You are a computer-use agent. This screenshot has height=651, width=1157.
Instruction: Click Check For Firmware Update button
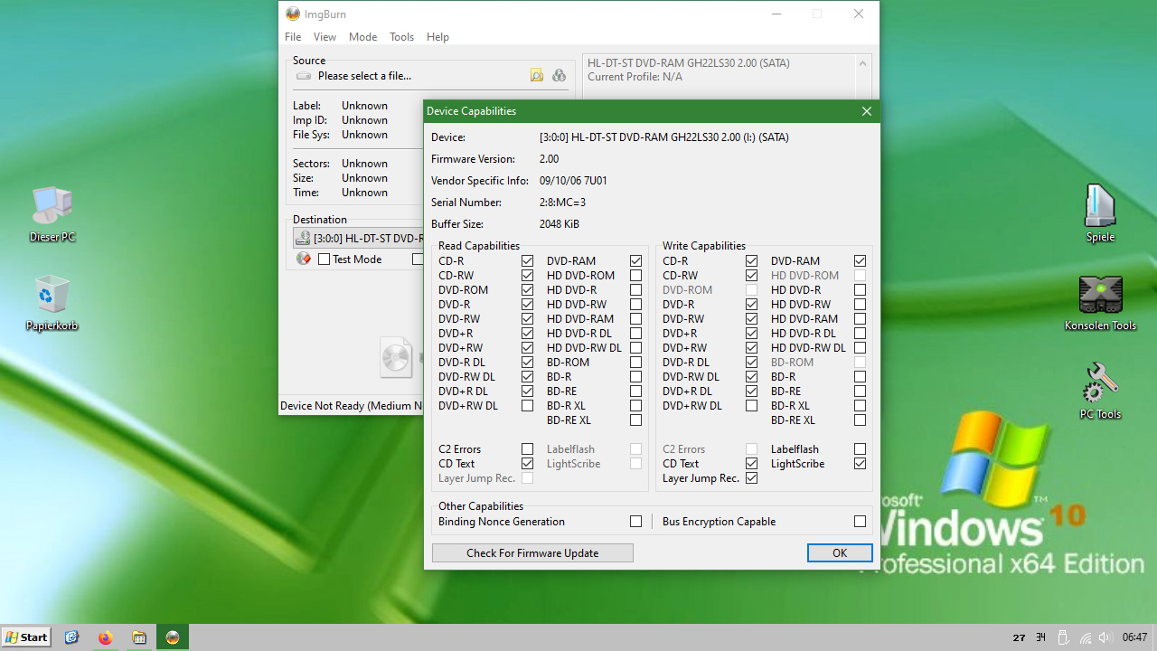(532, 553)
